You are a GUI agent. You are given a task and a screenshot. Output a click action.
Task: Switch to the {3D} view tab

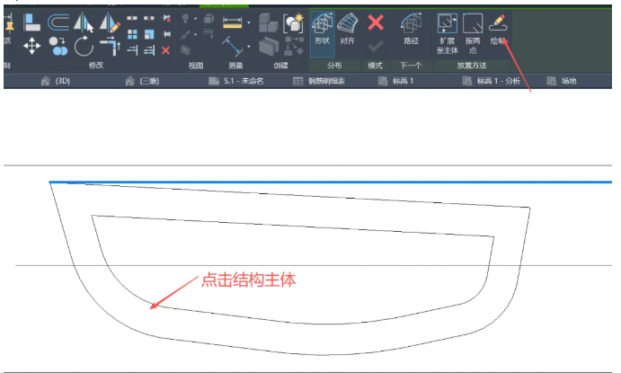click(x=56, y=81)
